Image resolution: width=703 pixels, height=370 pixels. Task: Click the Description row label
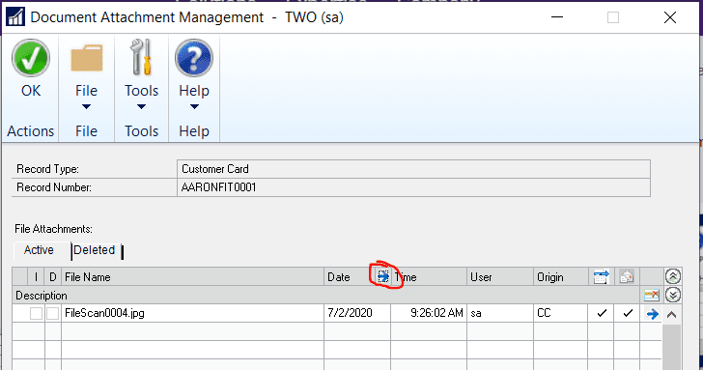[42, 296]
